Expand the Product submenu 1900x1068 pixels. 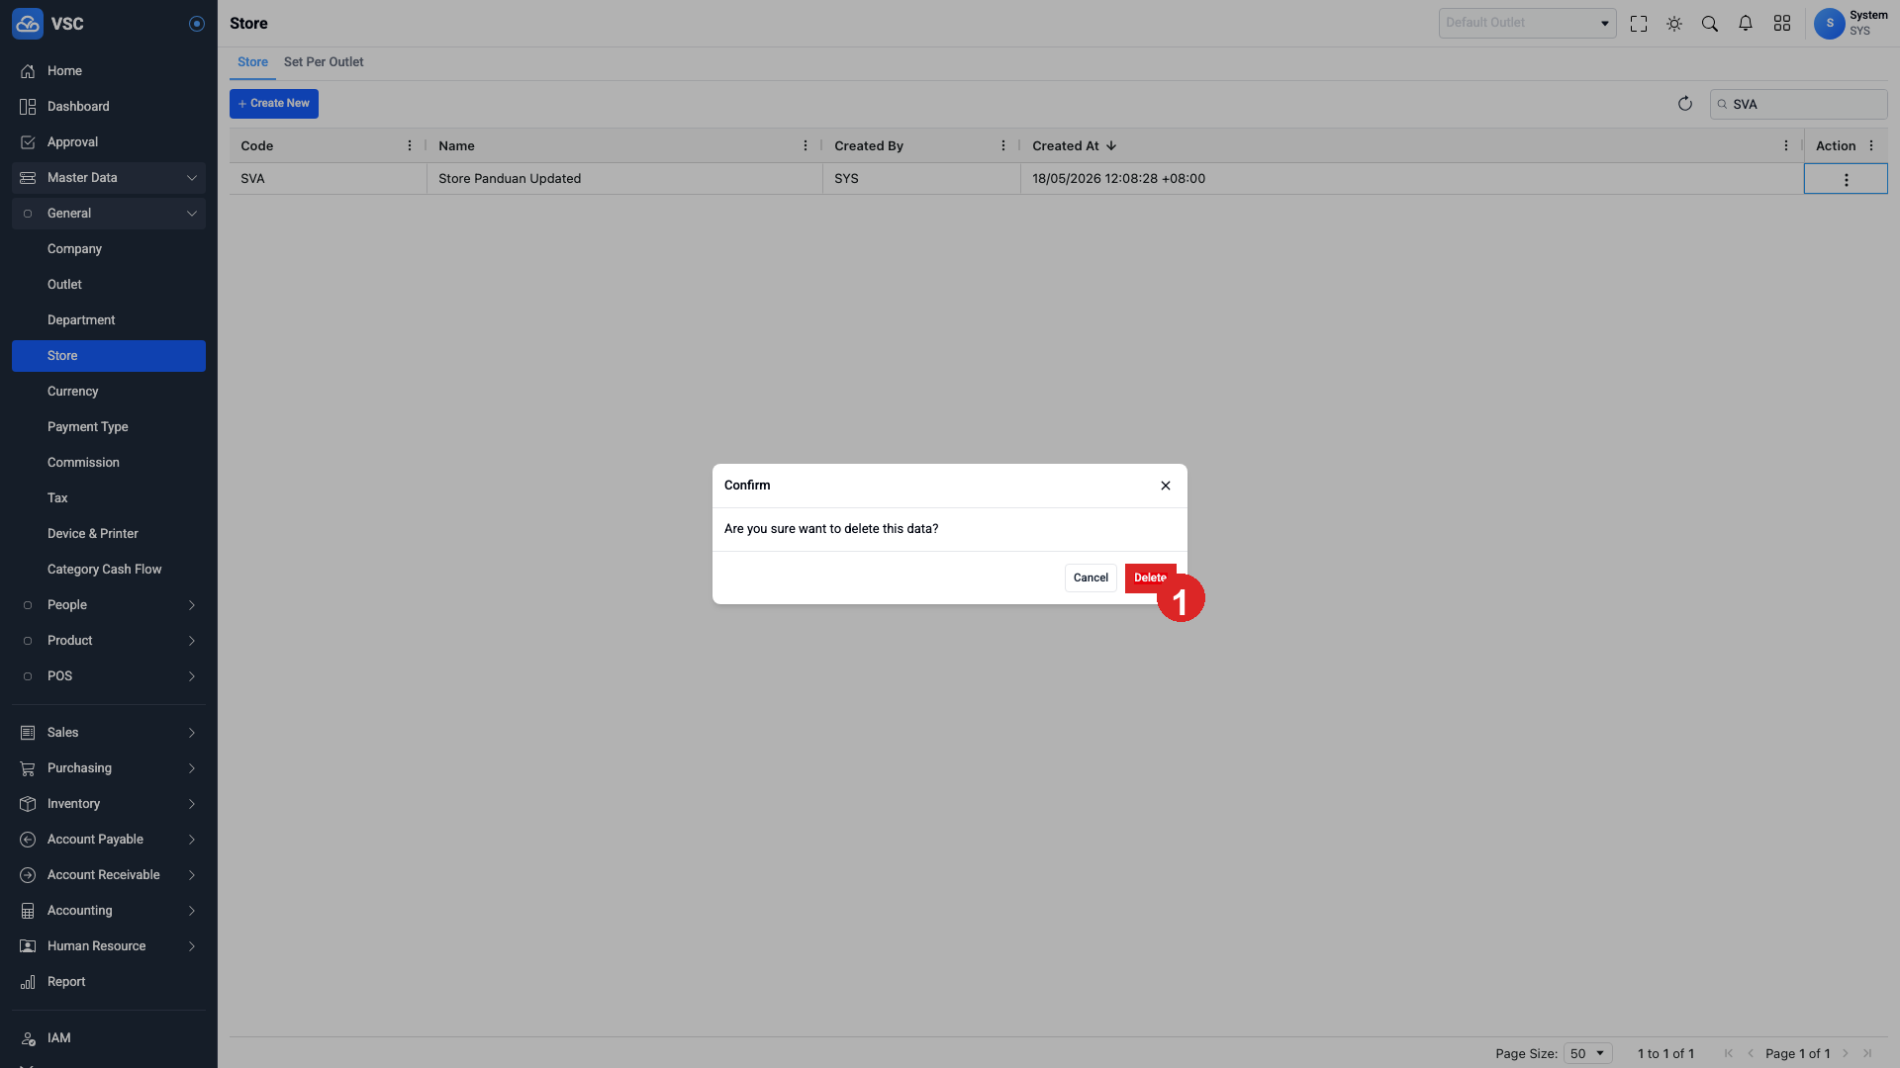[x=109, y=641]
